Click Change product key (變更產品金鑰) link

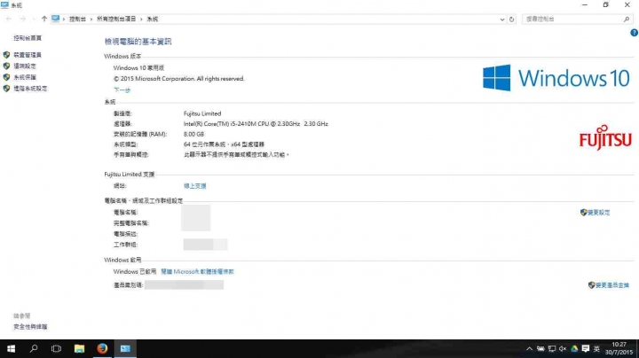tap(612, 285)
